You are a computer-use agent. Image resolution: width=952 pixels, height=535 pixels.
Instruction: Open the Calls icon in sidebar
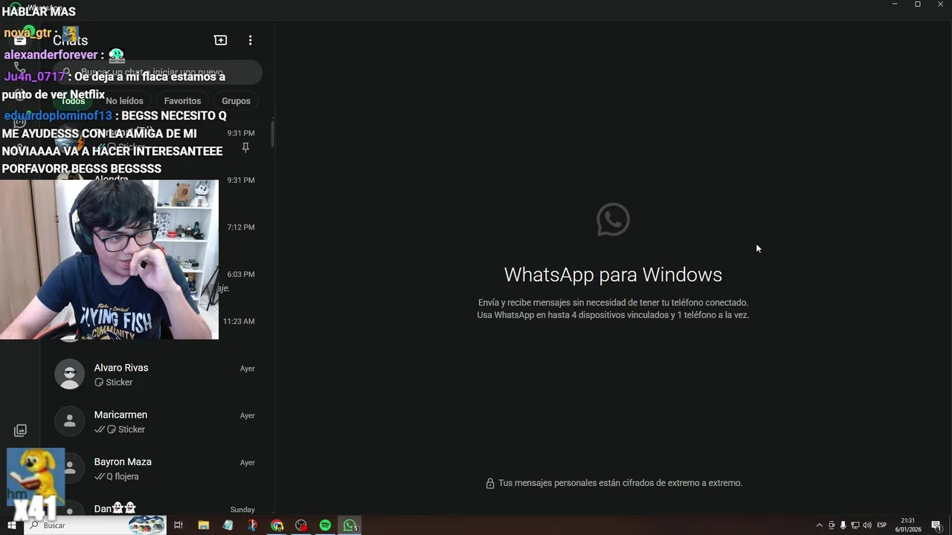(x=20, y=68)
